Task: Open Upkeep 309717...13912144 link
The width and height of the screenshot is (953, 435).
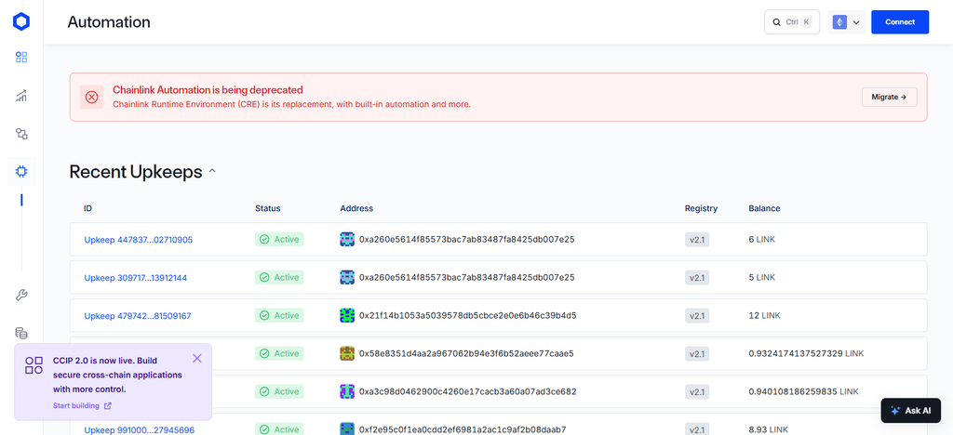Action: coord(136,278)
